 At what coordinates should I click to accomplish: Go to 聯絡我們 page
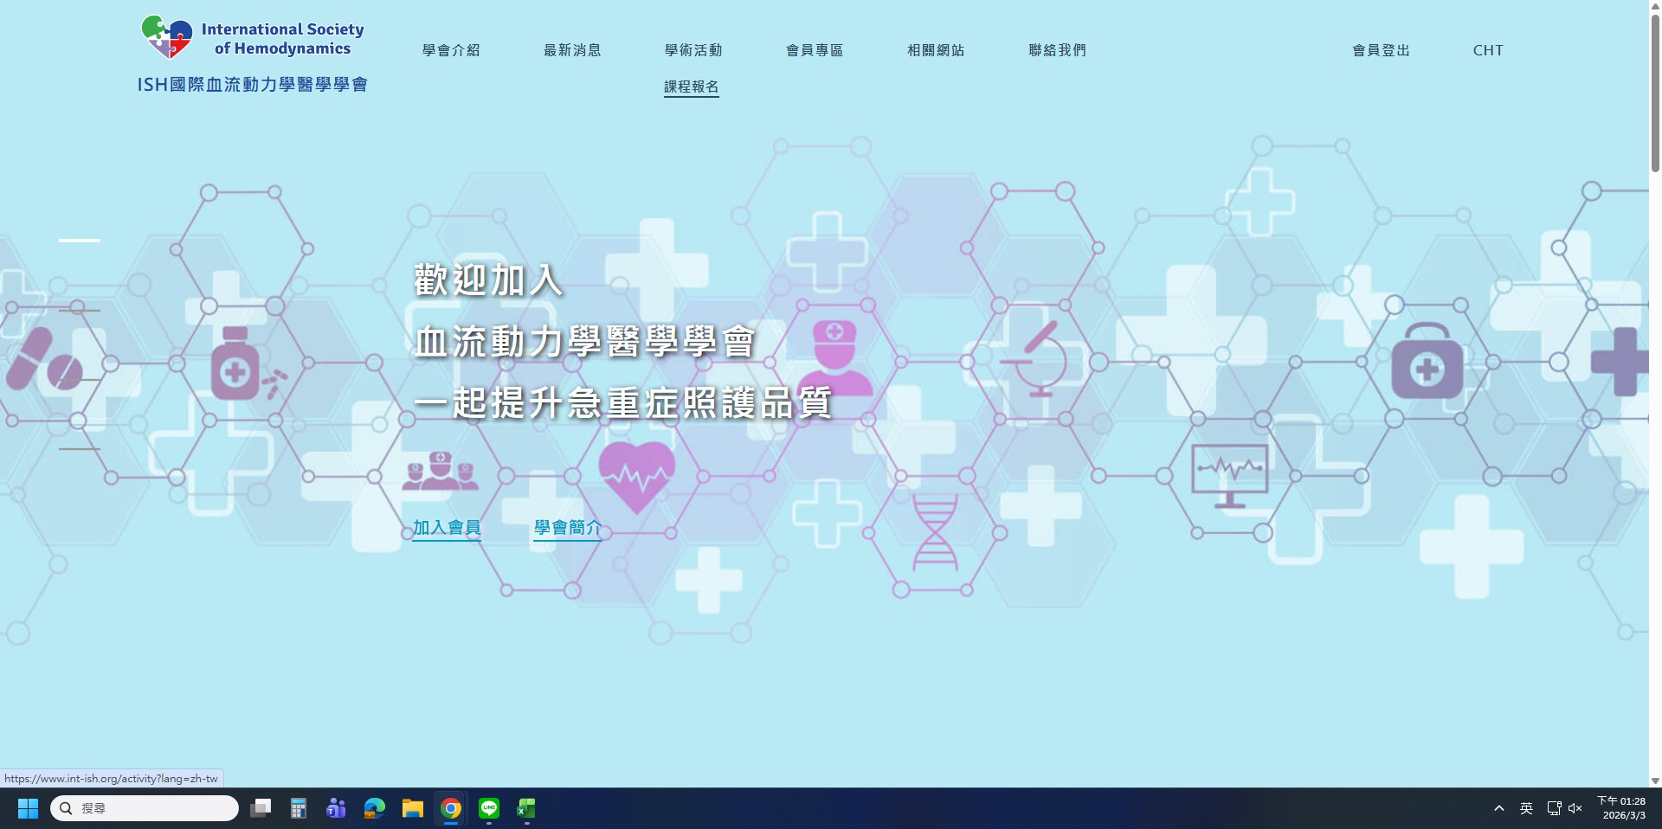[1057, 50]
